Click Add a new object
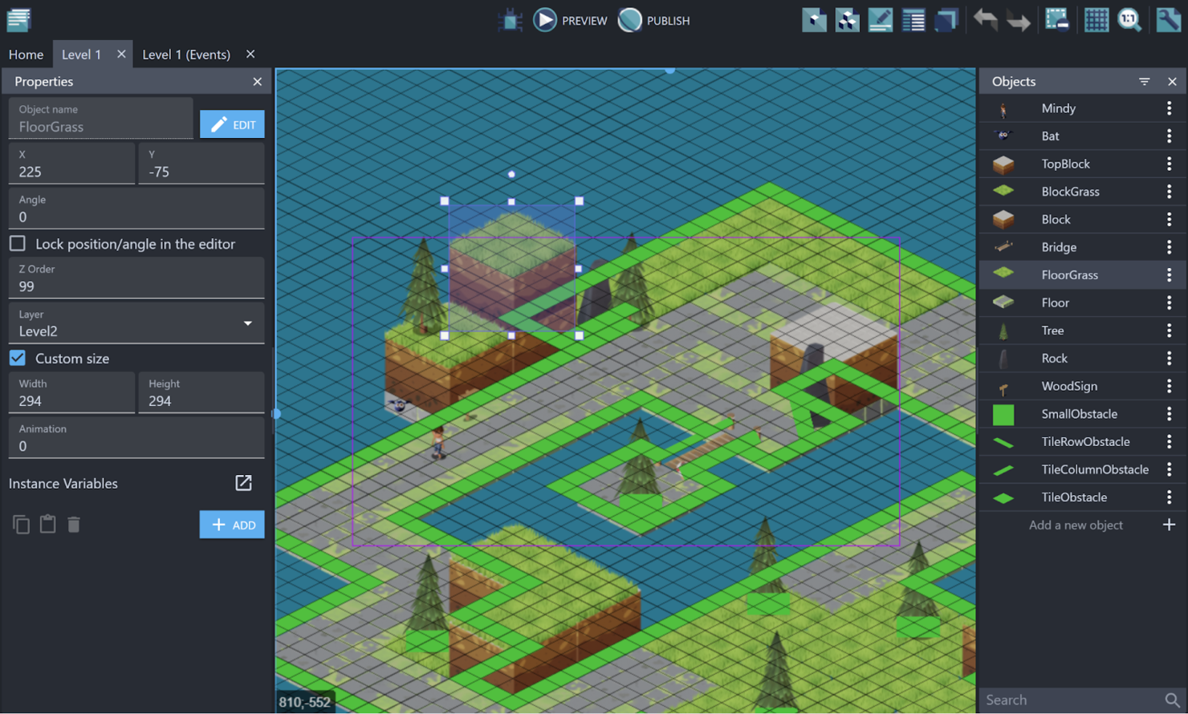The height and width of the screenshot is (714, 1188). pos(1076,525)
